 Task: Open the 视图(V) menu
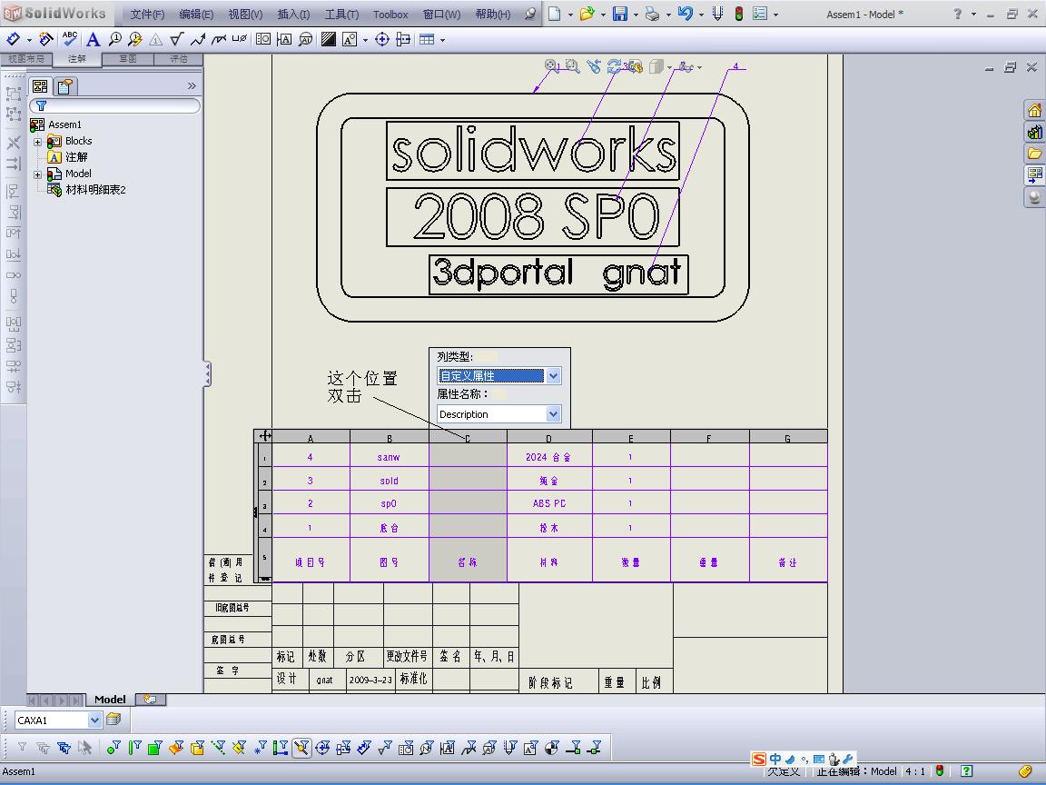245,14
